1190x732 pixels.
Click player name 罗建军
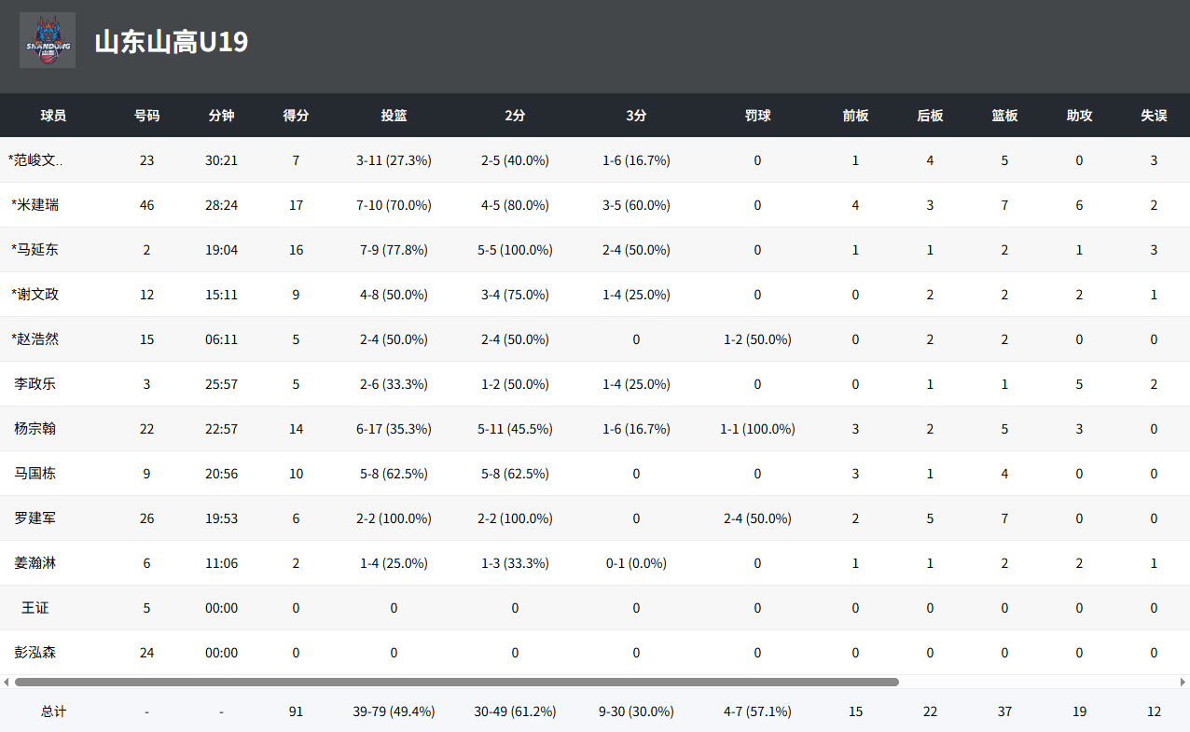tap(35, 518)
